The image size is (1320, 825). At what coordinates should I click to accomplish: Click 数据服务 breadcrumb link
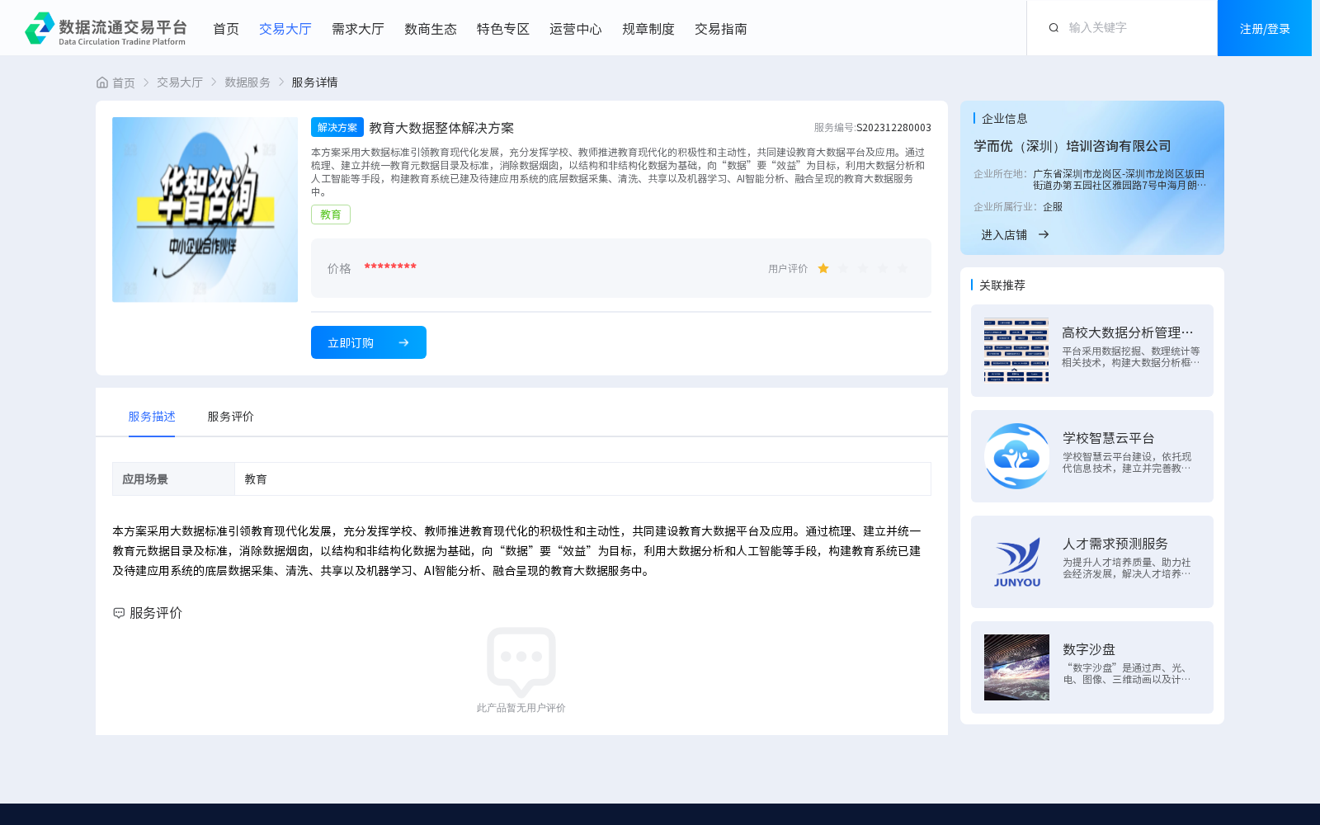pyautogui.click(x=247, y=82)
